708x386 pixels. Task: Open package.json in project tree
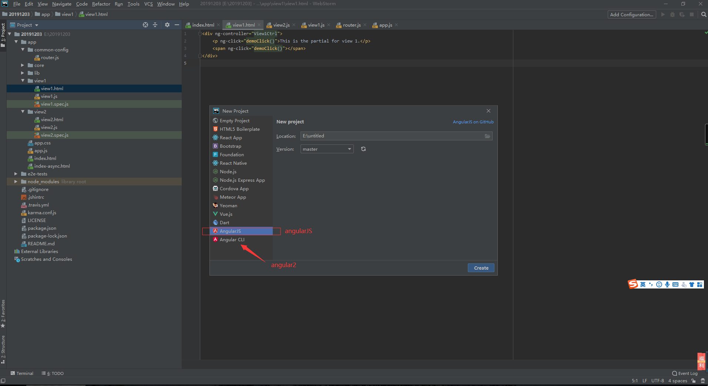click(x=42, y=228)
